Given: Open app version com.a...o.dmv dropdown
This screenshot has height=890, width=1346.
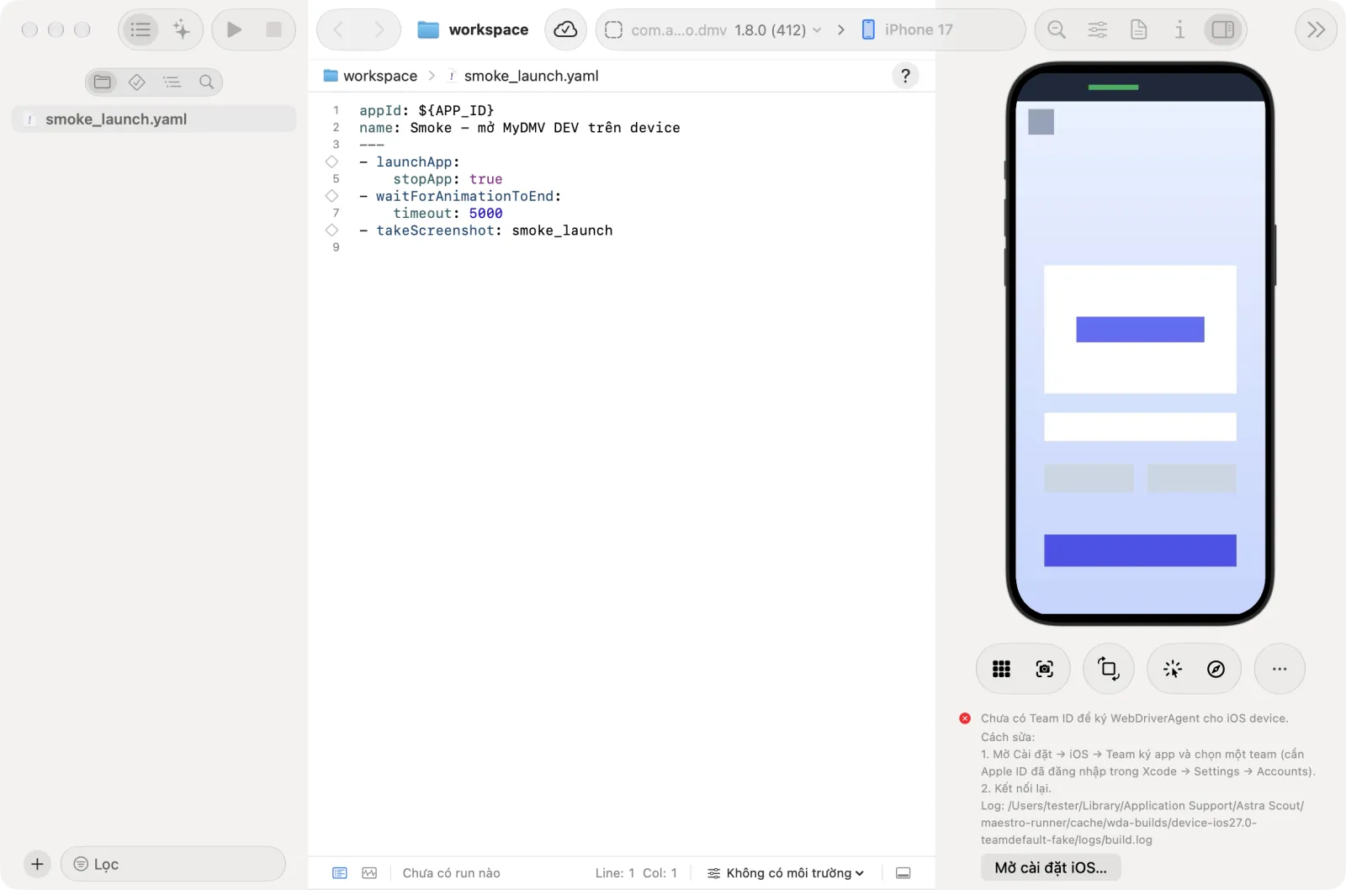Looking at the screenshot, I should [713, 30].
